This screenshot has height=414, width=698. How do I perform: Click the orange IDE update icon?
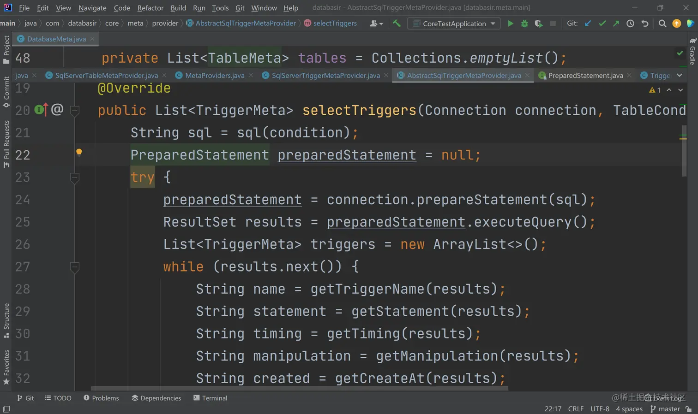677,24
